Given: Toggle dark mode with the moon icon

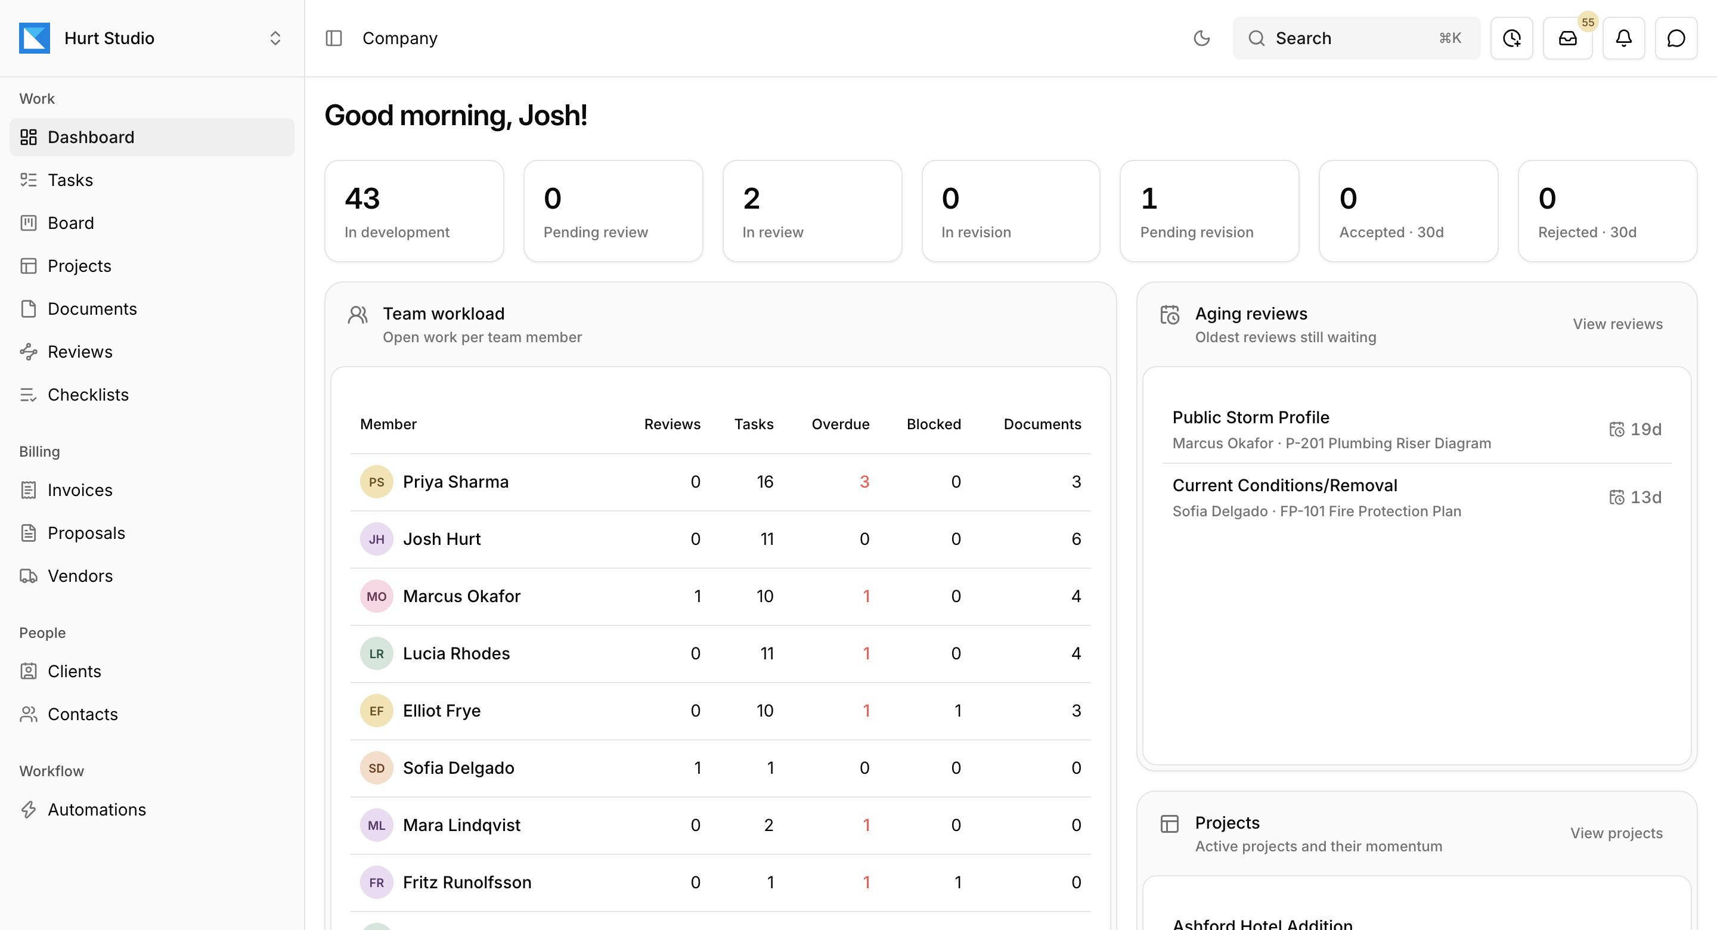Looking at the screenshot, I should 1201,38.
